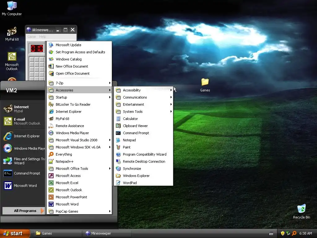
Task: Launch MyPal 68 from All Programs list
Action: (79, 119)
